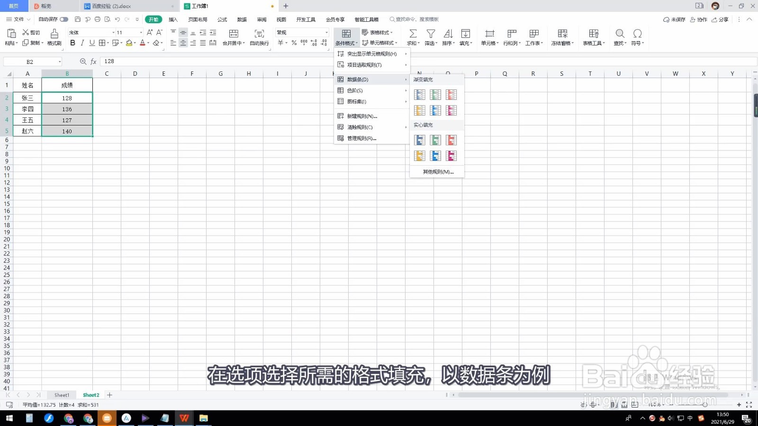
Task: Click the 剪切 cut button
Action: pyautogui.click(x=31, y=32)
